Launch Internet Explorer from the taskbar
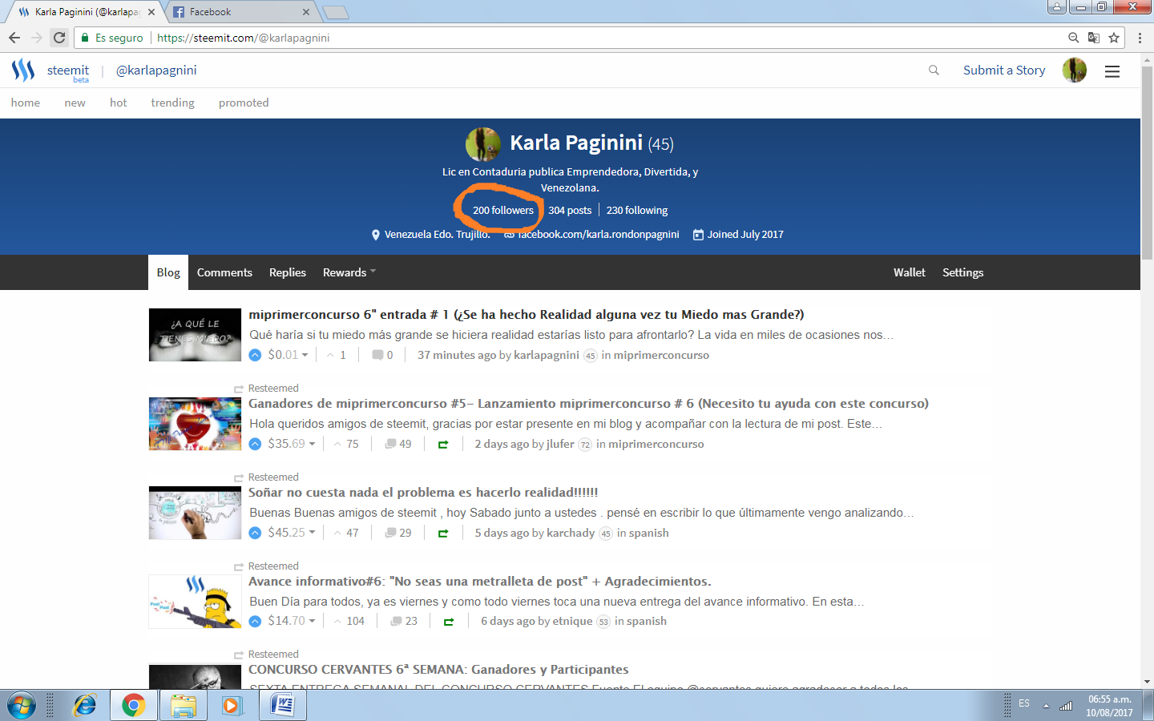 [x=84, y=706]
